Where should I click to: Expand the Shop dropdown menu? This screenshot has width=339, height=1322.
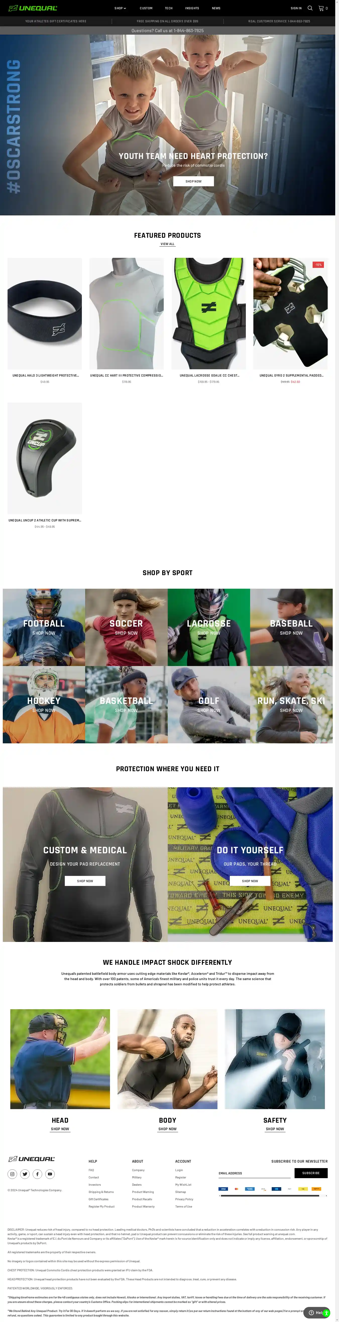click(120, 8)
